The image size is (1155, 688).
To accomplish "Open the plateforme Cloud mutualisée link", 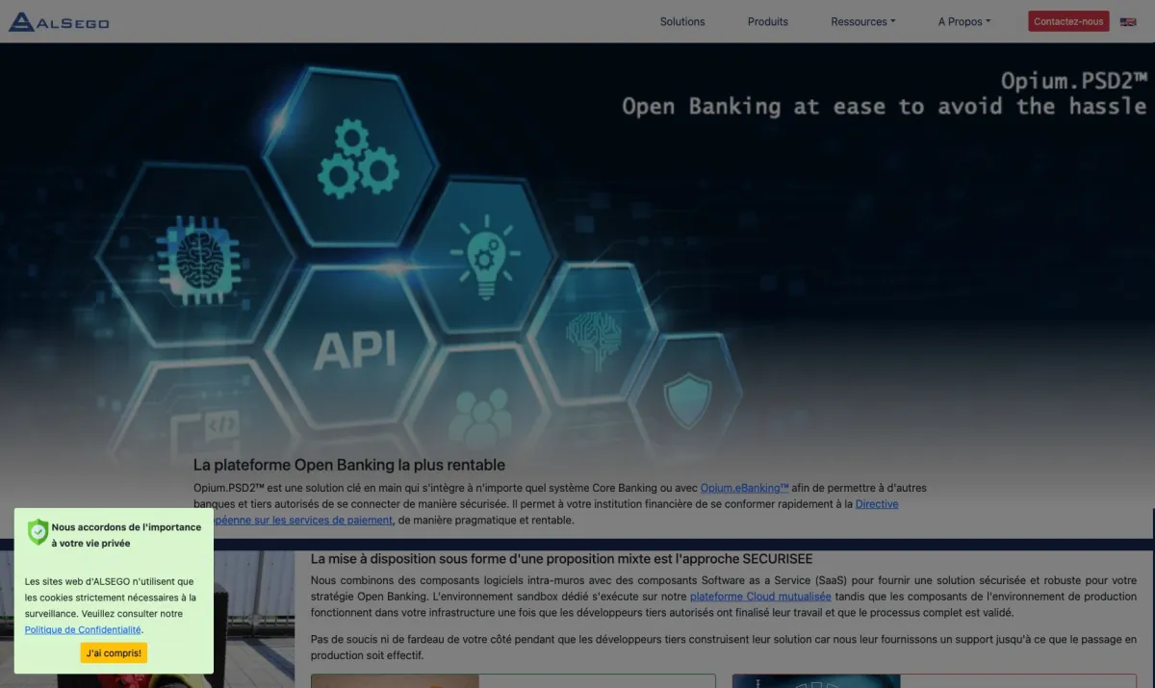I will 760,597.
